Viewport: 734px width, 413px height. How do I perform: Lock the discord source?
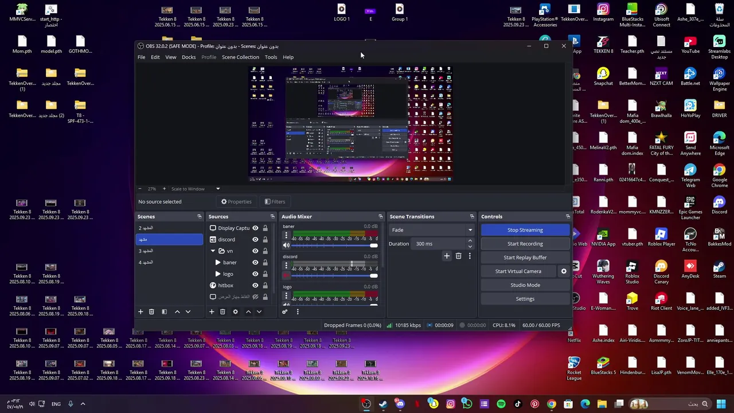click(265, 239)
